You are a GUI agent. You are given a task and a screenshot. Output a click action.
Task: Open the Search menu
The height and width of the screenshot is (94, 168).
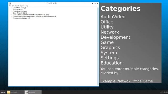(x=17, y=6)
